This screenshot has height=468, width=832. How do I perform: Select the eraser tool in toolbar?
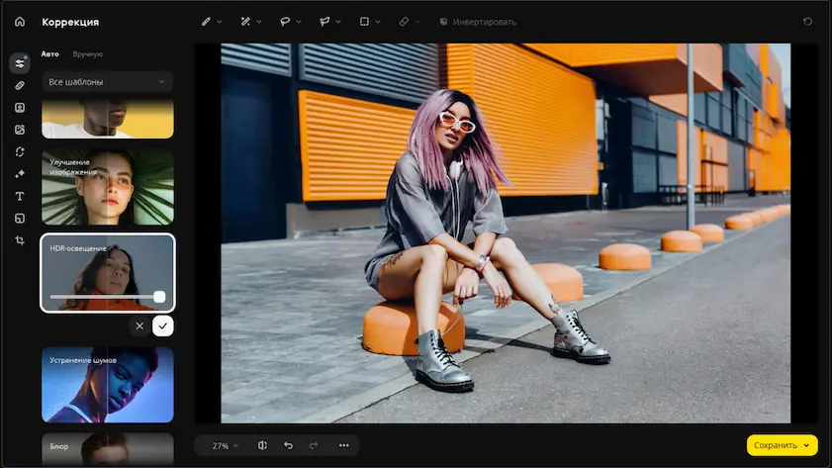404,22
